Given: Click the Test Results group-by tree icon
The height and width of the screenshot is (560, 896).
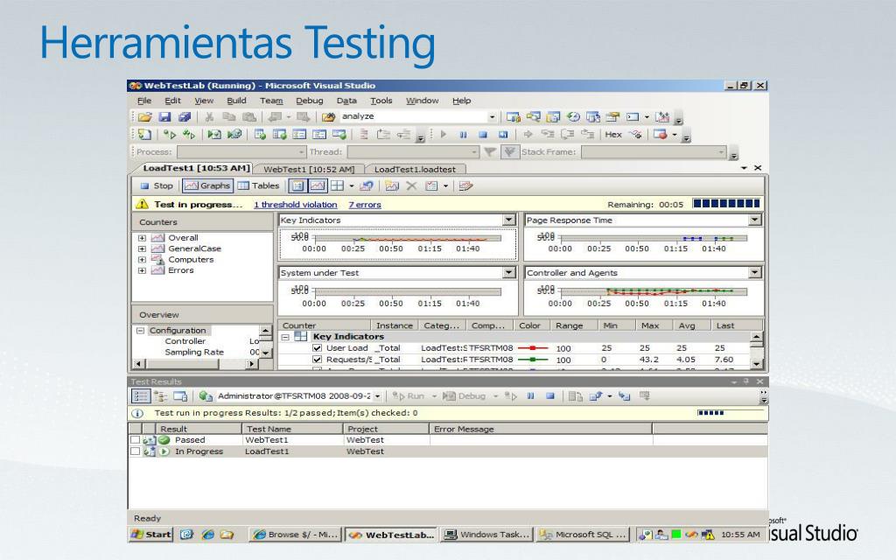Looking at the screenshot, I should coord(161,396).
